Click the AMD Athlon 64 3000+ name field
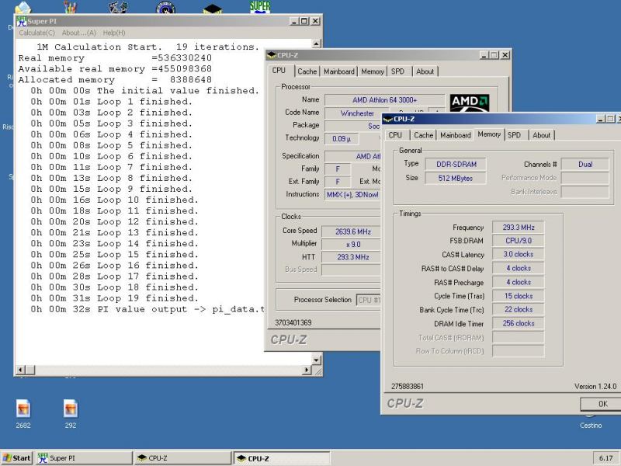Viewport: 621px width, 466px height. (384, 100)
